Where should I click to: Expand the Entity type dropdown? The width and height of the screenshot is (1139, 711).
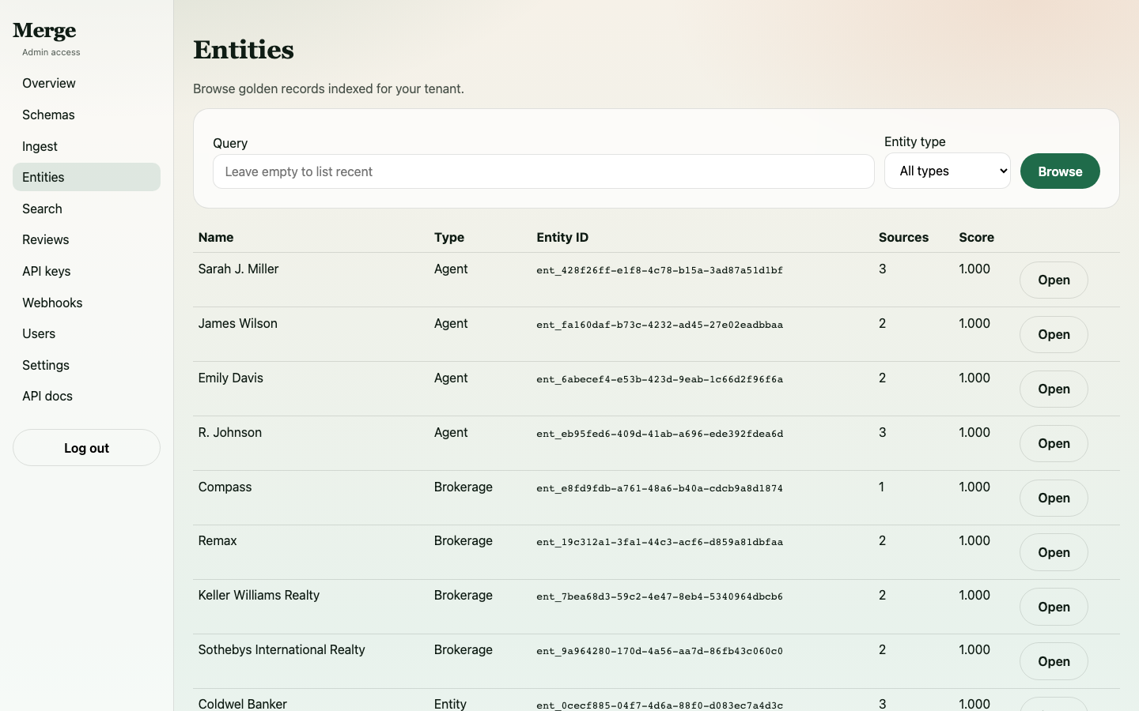(x=948, y=171)
